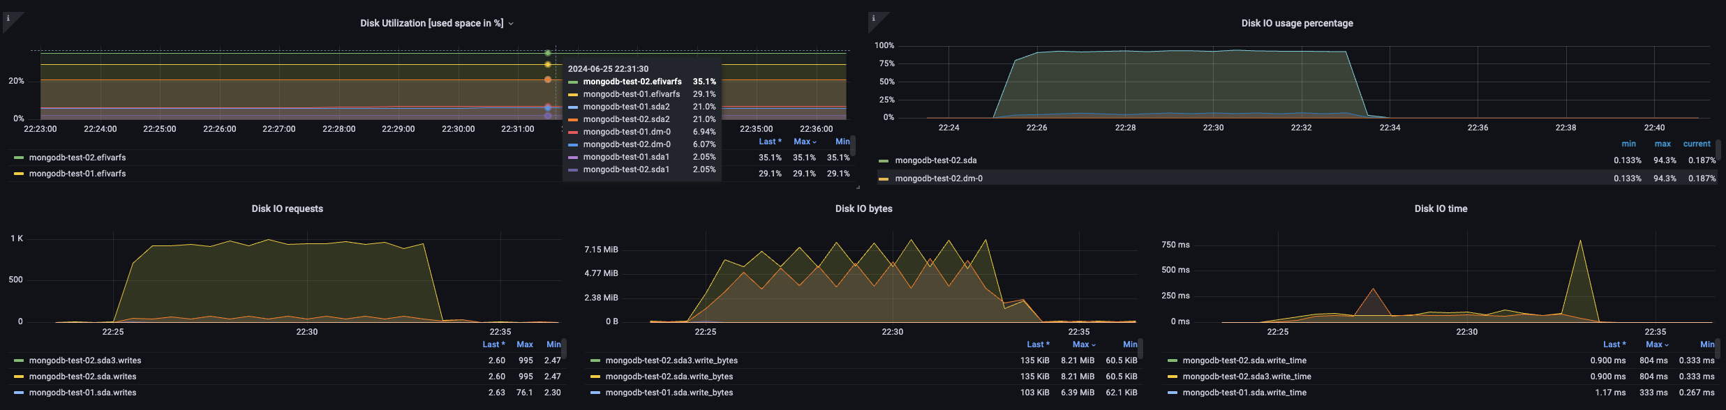Click yellow color icon of mongodb-test-02.sda.write_bytes legend

pyautogui.click(x=595, y=377)
